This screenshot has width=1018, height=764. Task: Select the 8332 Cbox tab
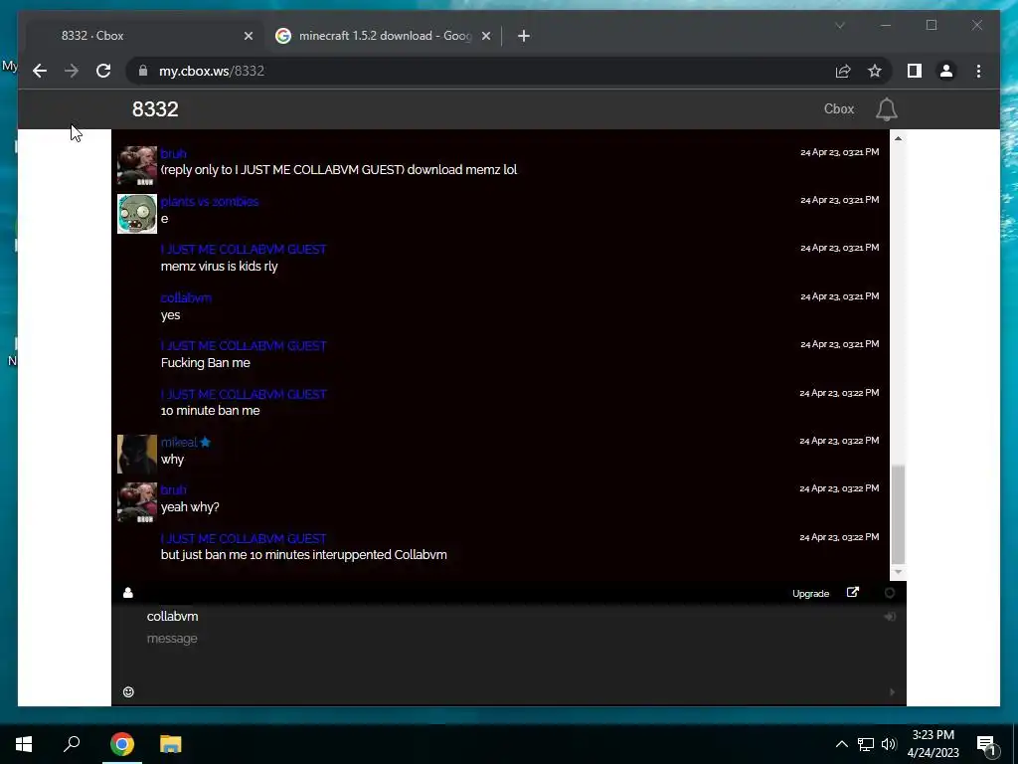point(143,36)
